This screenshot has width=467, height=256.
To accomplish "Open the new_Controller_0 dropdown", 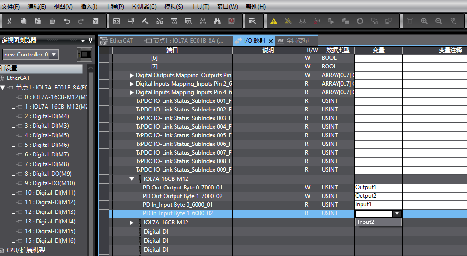I will pyautogui.click(x=54, y=55).
